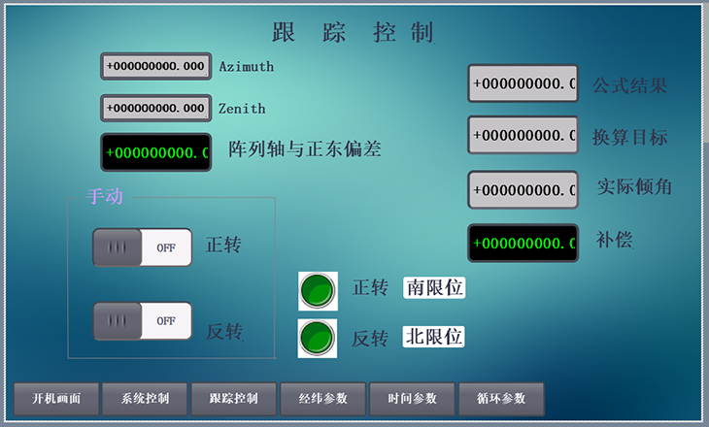Click the 手动 group label
This screenshot has width=709, height=427.
point(105,197)
